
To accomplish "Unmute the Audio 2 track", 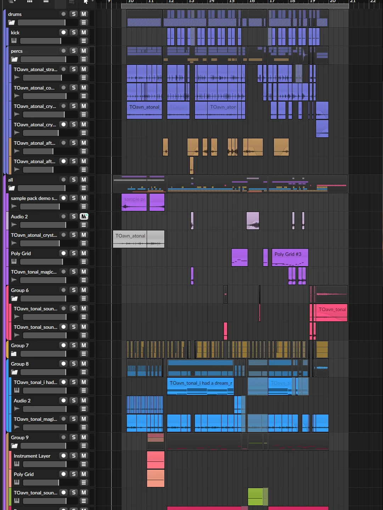I will tap(84, 216).
